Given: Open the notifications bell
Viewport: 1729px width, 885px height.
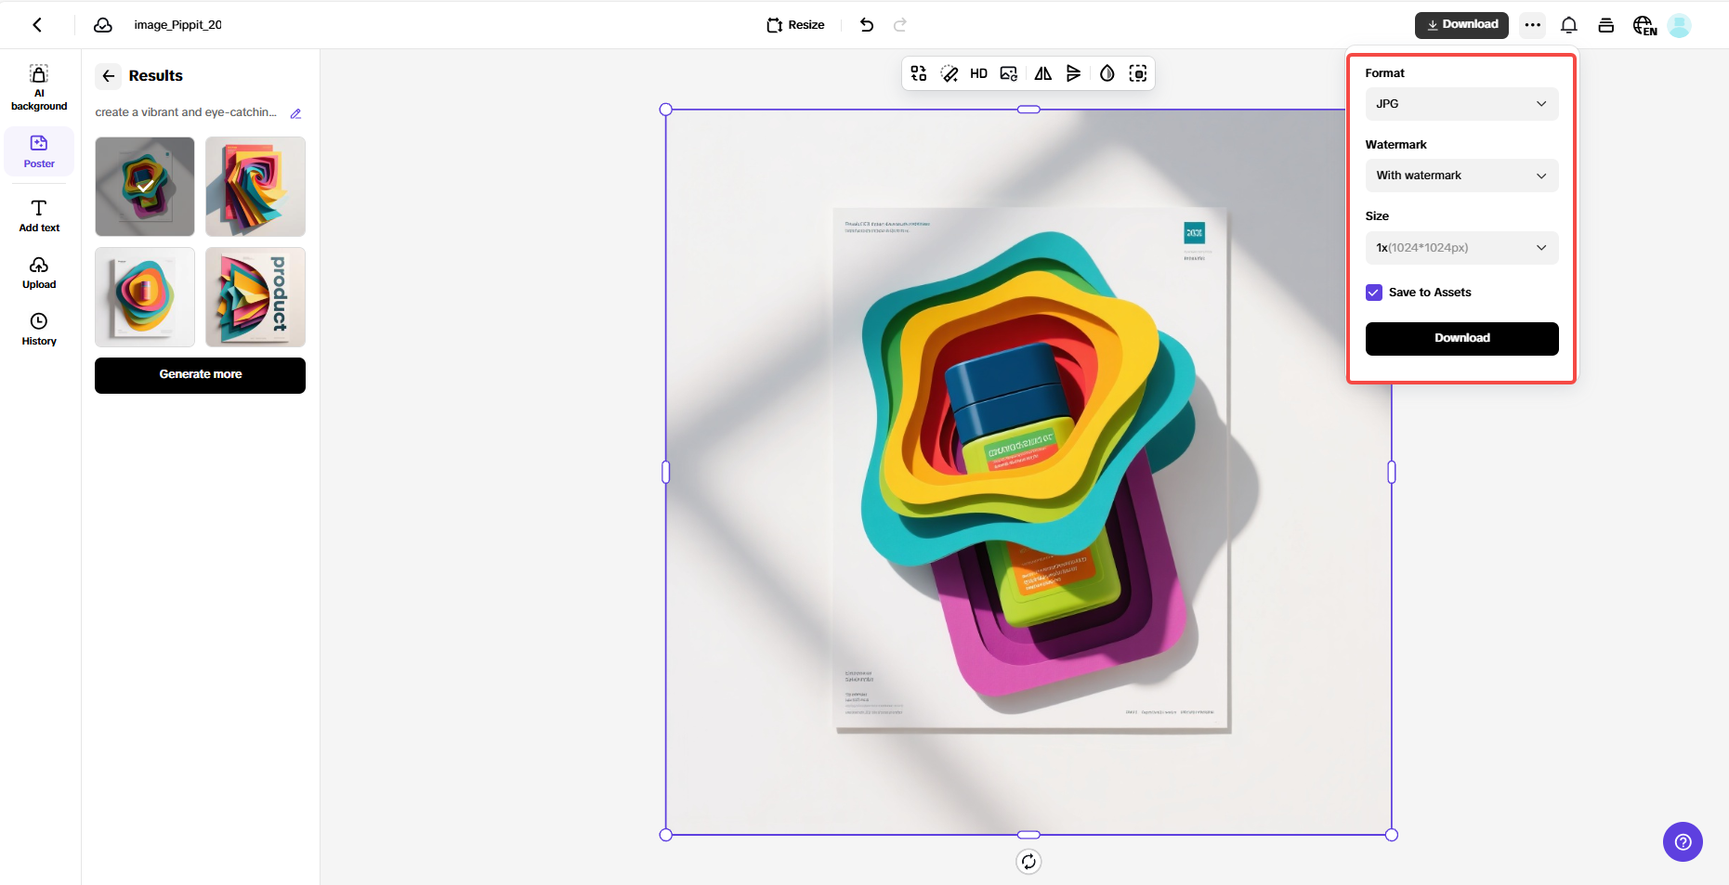Looking at the screenshot, I should [x=1568, y=25].
